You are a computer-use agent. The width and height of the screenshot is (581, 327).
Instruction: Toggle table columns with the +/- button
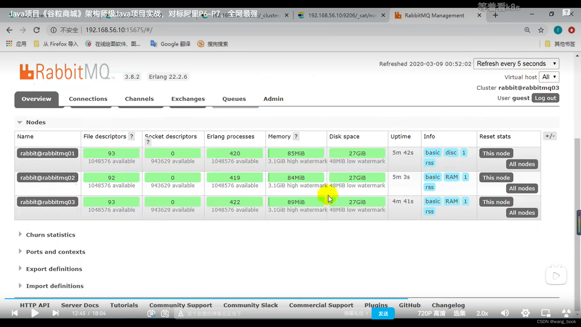[x=550, y=136]
